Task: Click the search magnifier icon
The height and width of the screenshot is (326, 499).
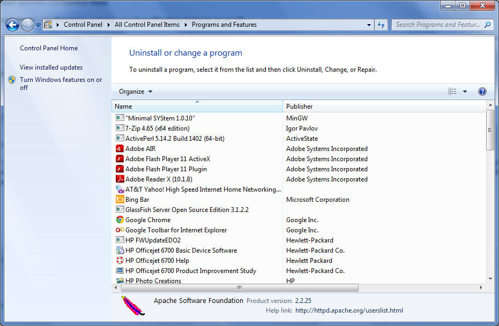Action: [487, 25]
